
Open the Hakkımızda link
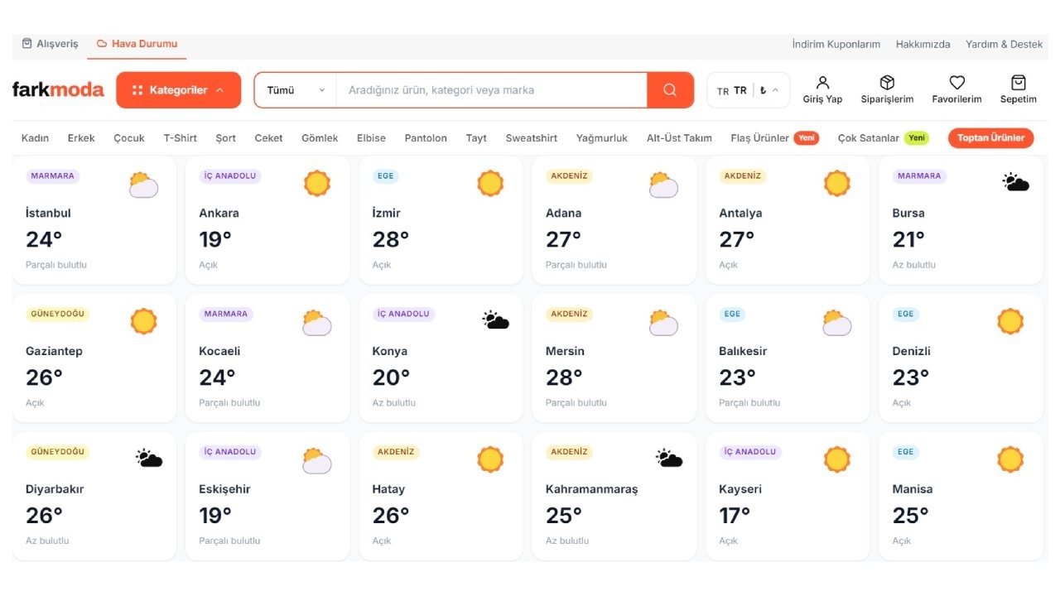click(923, 45)
